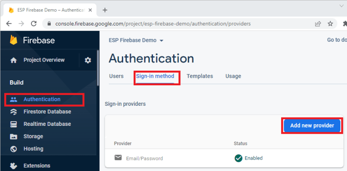The image size is (347, 171).
Task: Open a new browser tab
Action: [105, 10]
